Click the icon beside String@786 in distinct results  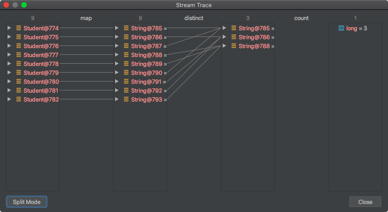pyautogui.click(x=234, y=37)
